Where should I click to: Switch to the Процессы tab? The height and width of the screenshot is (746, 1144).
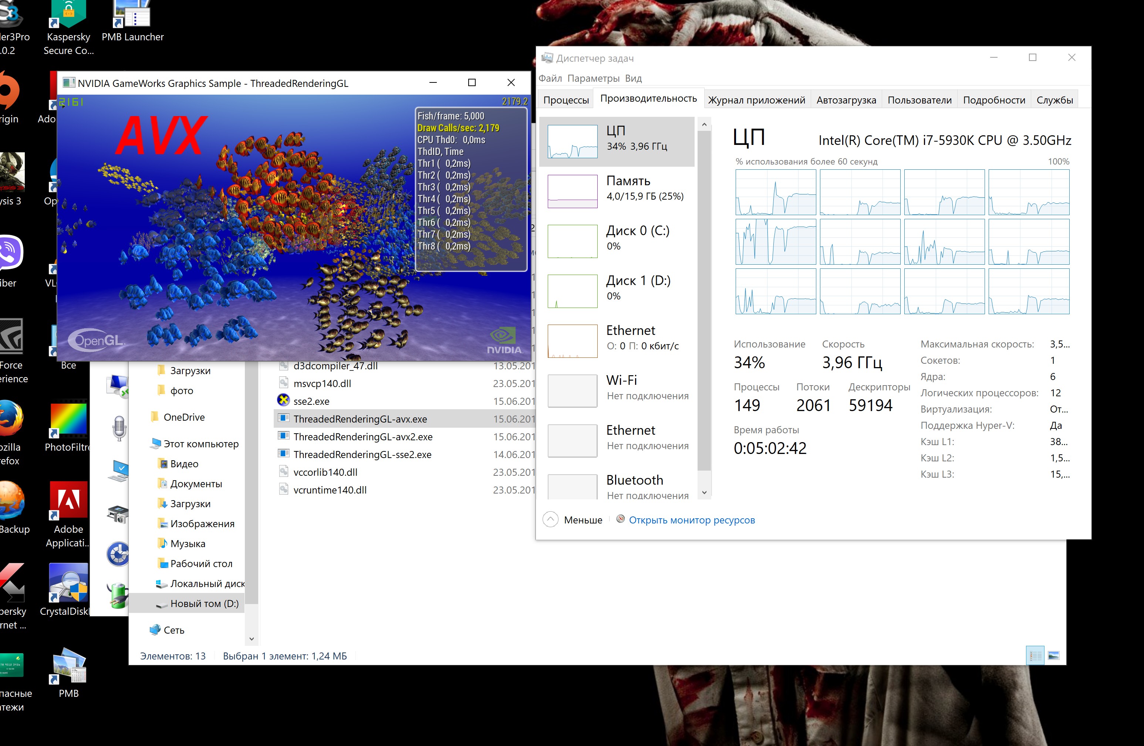point(566,100)
